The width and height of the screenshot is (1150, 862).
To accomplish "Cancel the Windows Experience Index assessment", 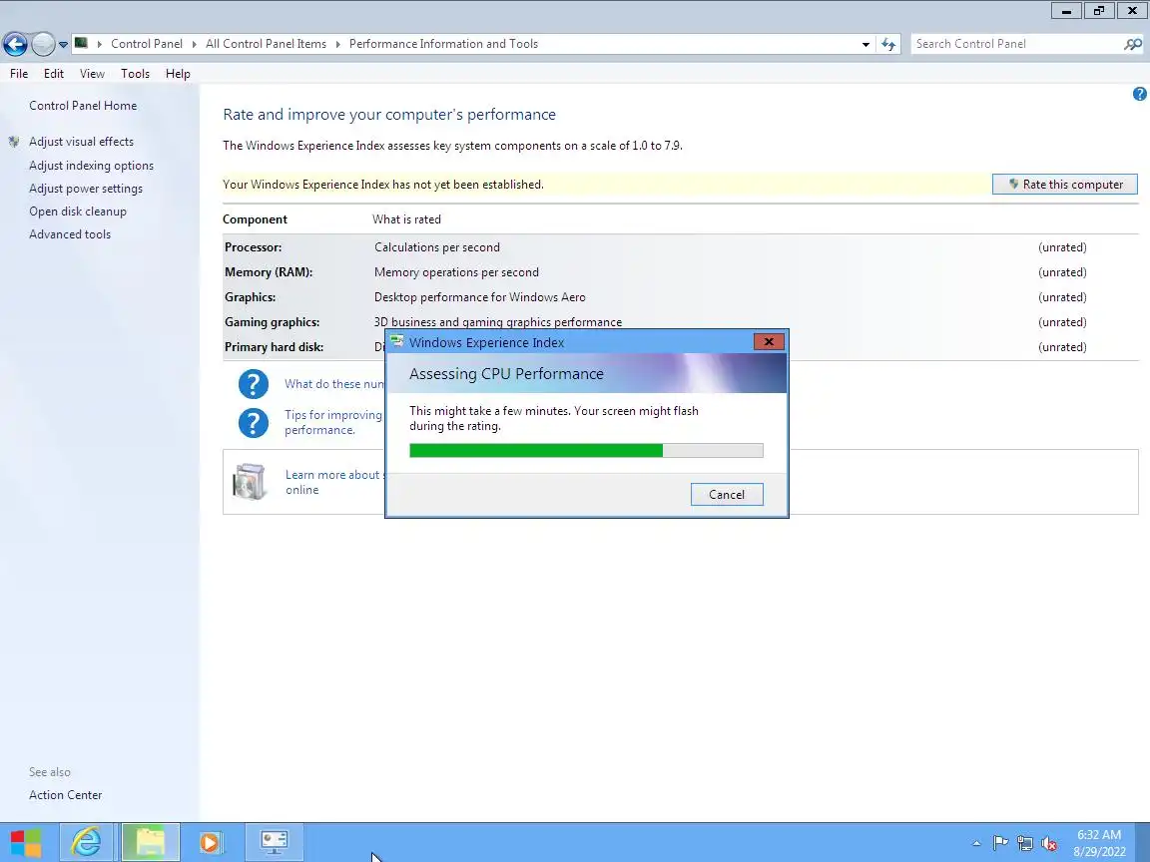I will [727, 495].
